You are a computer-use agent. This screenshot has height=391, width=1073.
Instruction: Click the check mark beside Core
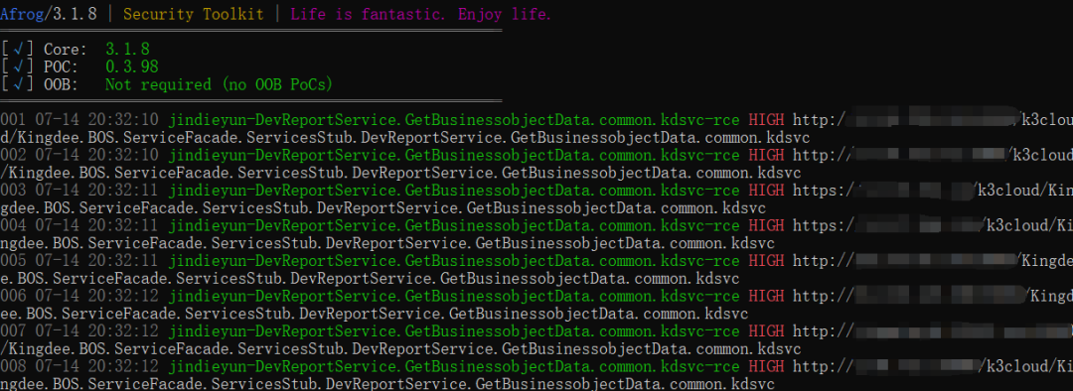18,50
